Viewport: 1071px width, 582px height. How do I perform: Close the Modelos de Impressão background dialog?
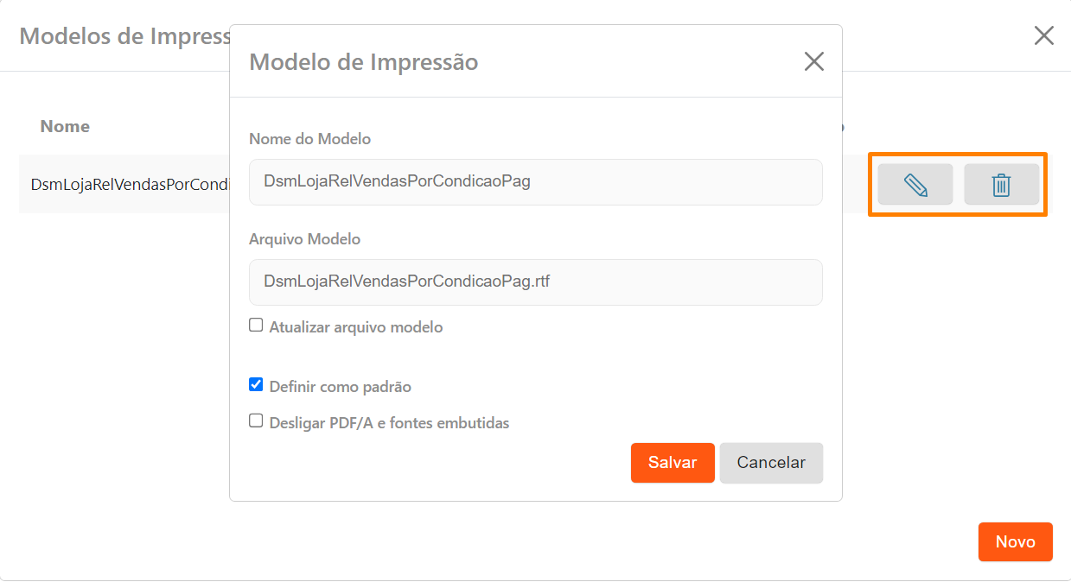click(1043, 35)
